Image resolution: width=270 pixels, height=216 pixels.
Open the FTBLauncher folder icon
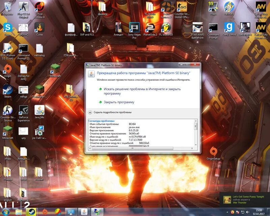71,50
